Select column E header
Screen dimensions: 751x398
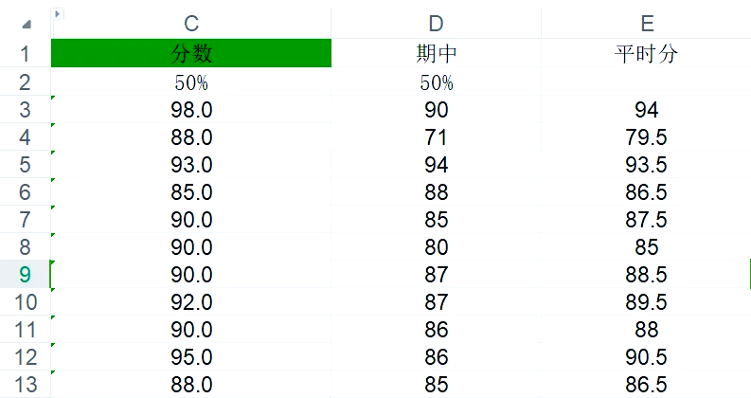coord(646,24)
